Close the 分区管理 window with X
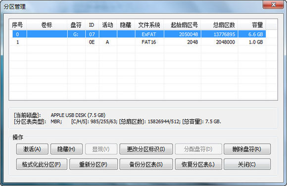The width and height of the screenshot is (287, 186). click(273, 4)
